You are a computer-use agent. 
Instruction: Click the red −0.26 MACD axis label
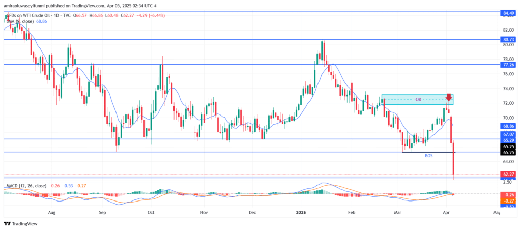[x=509, y=195]
